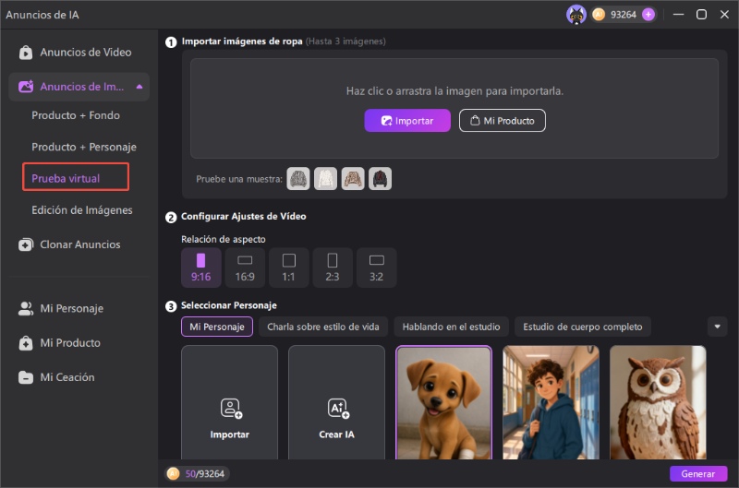The width and height of the screenshot is (739, 488).
Task: Click the image drop area text
Action: coord(454,90)
